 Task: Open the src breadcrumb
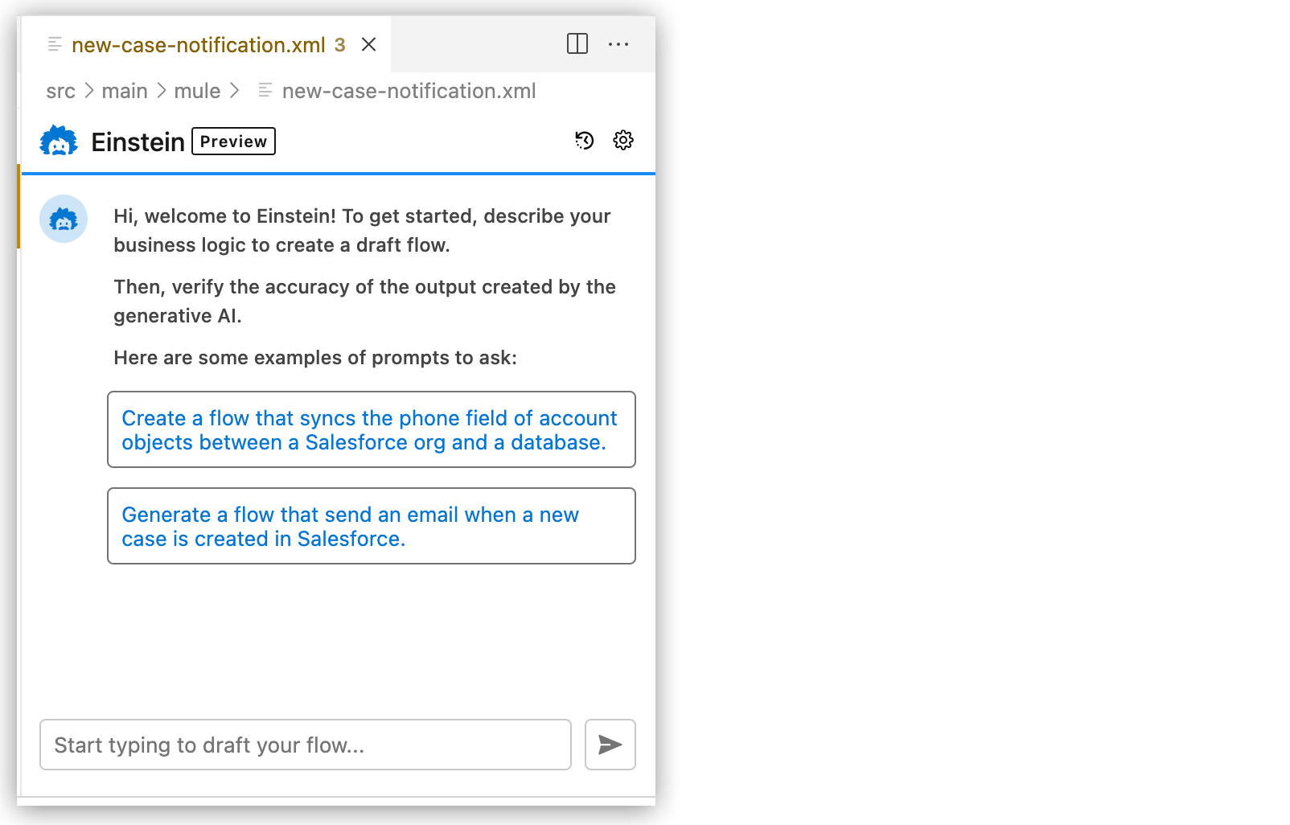click(60, 91)
